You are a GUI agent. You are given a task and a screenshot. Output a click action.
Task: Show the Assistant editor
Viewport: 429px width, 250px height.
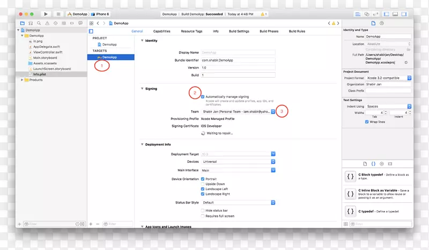tap(367, 14)
